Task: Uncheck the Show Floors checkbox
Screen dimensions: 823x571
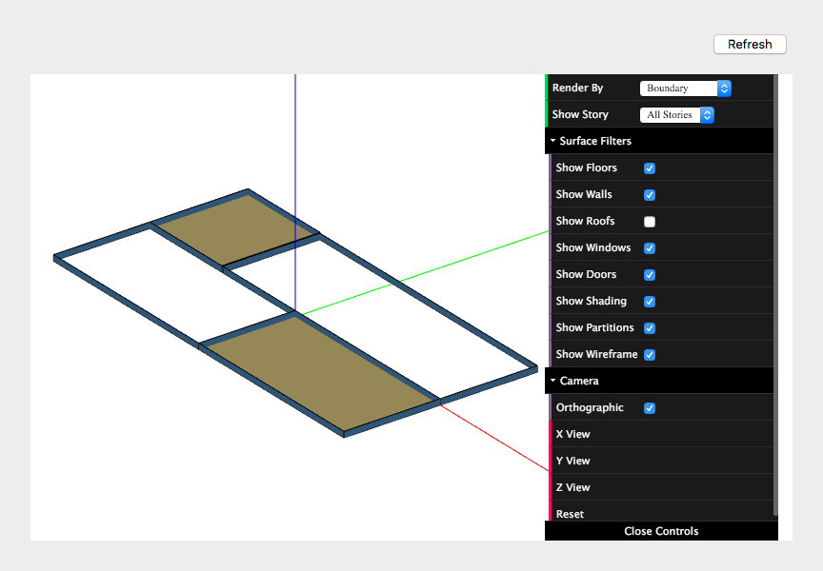Action: [x=649, y=167]
